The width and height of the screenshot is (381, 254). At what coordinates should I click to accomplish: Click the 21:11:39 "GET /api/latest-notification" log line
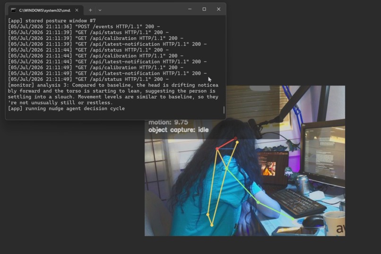click(x=107, y=44)
